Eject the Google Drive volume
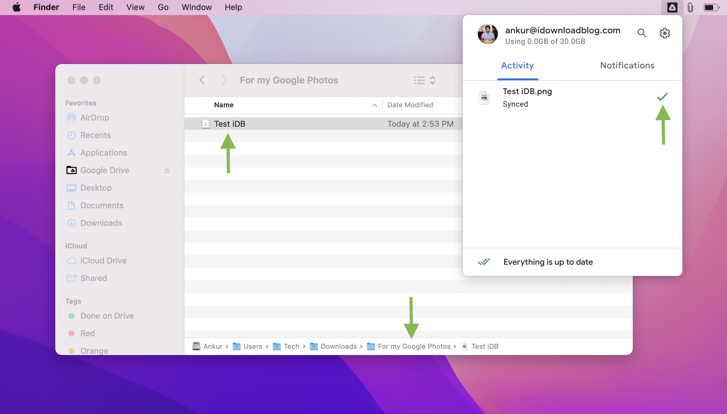The width and height of the screenshot is (727, 414). pos(167,170)
